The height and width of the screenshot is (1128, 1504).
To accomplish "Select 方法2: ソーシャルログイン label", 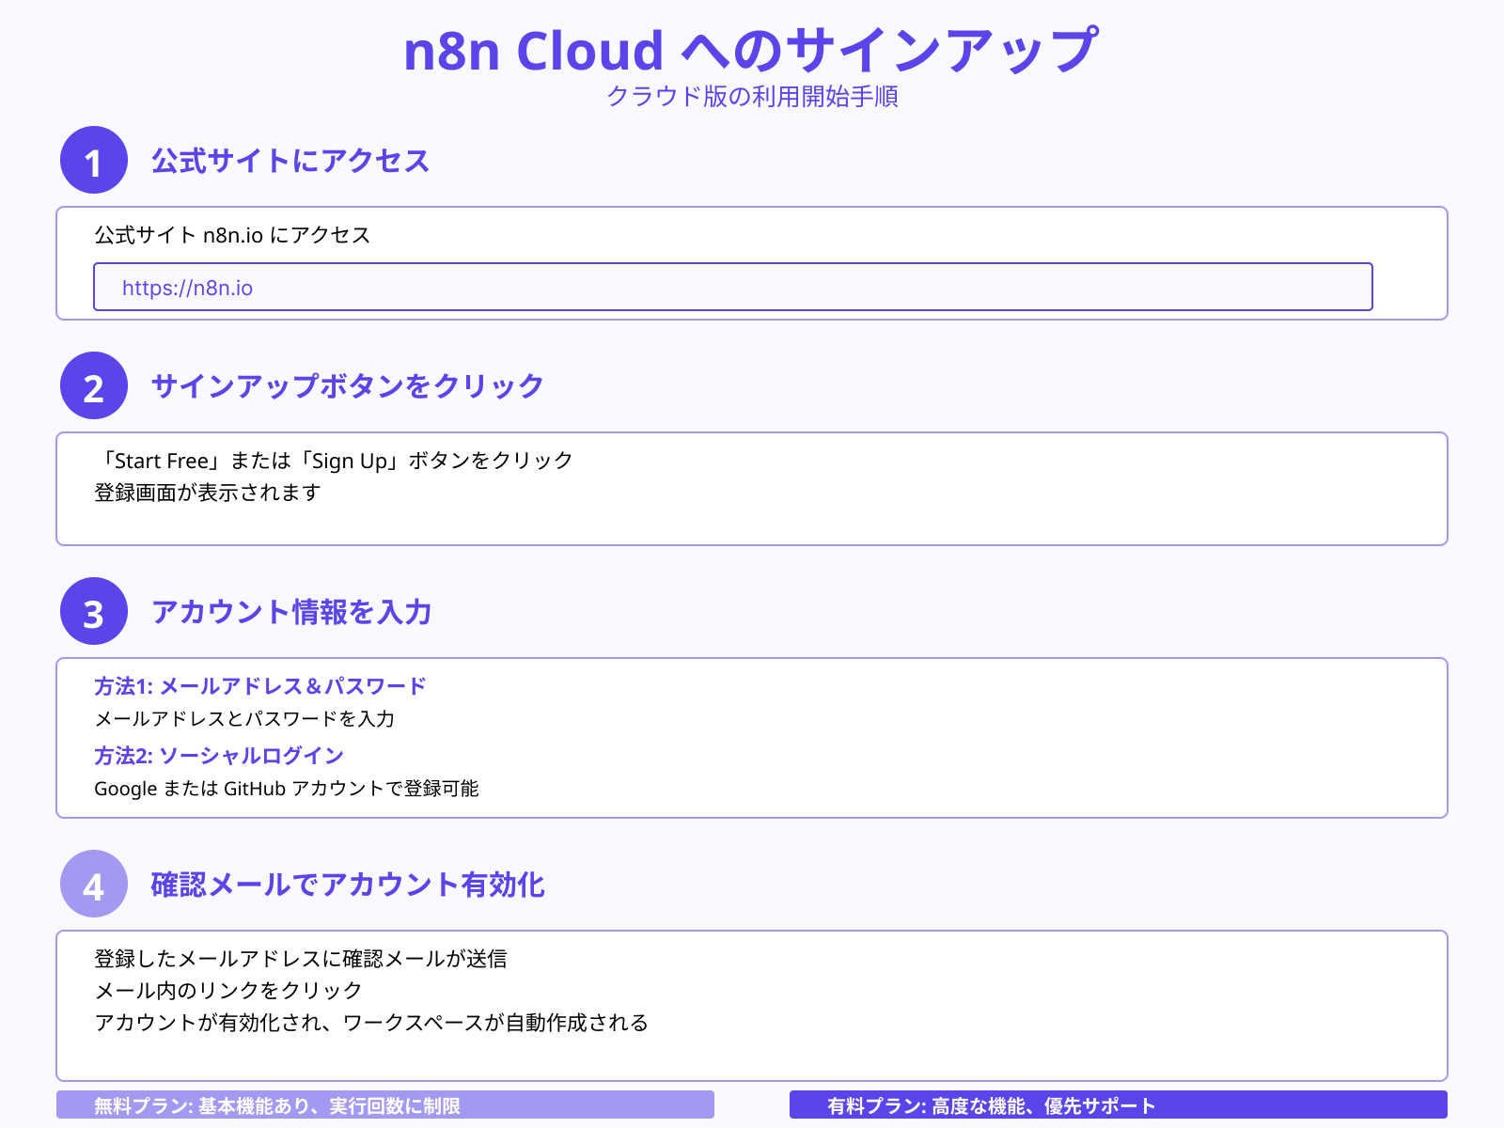I will point(218,755).
